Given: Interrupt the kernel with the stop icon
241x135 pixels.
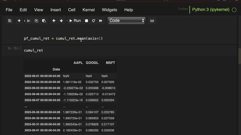Looking at the screenshot, I should click(87, 21).
